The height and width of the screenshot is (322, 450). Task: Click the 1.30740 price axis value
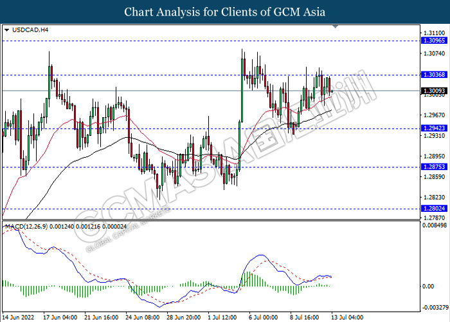point(434,53)
